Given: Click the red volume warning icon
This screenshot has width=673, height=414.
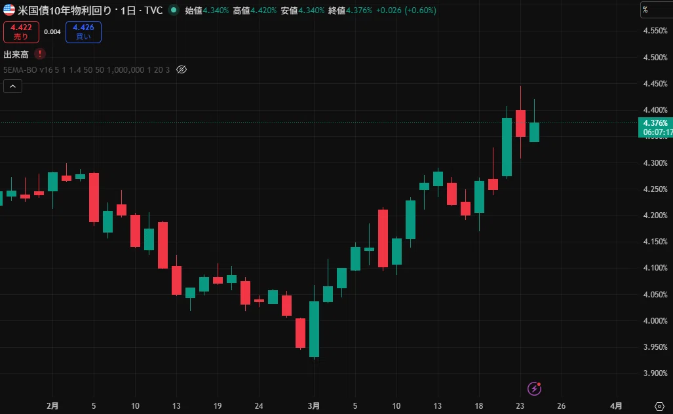Looking at the screenshot, I should (39, 54).
